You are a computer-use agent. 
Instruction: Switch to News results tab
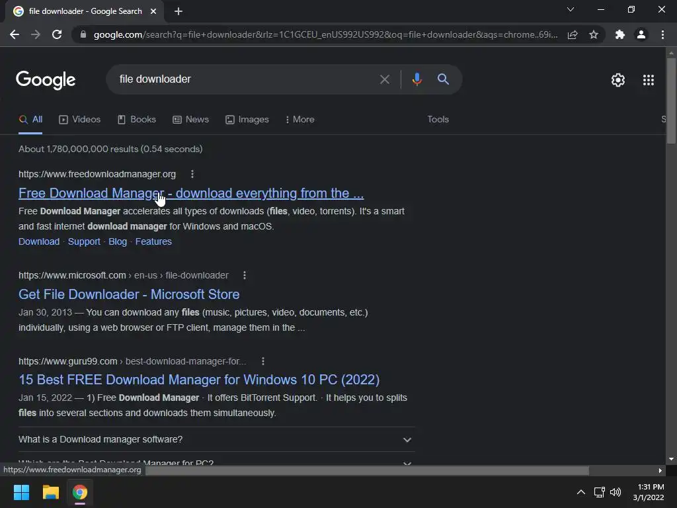click(x=190, y=120)
